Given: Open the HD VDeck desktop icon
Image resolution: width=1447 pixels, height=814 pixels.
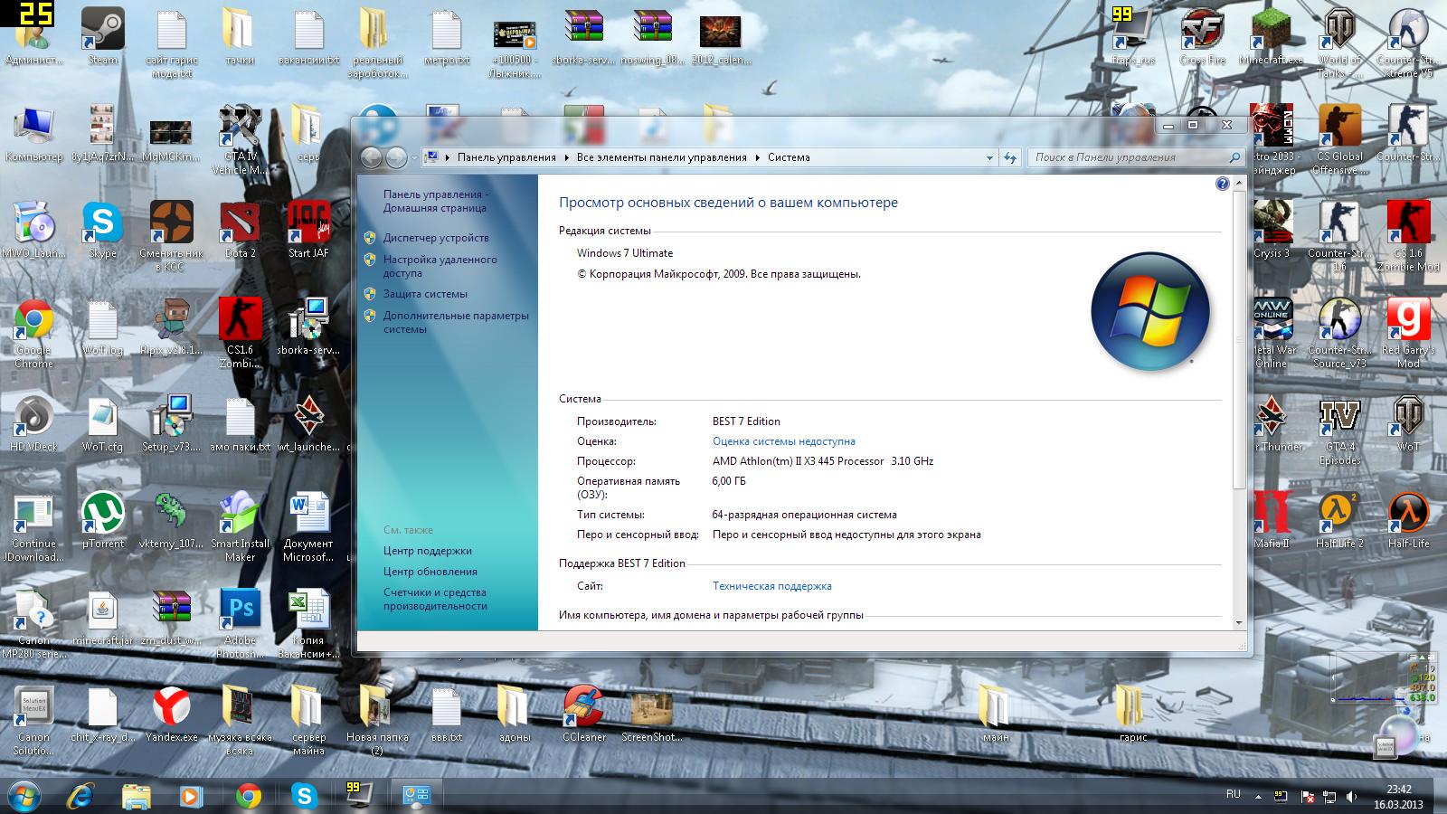Looking at the screenshot, I should (33, 423).
